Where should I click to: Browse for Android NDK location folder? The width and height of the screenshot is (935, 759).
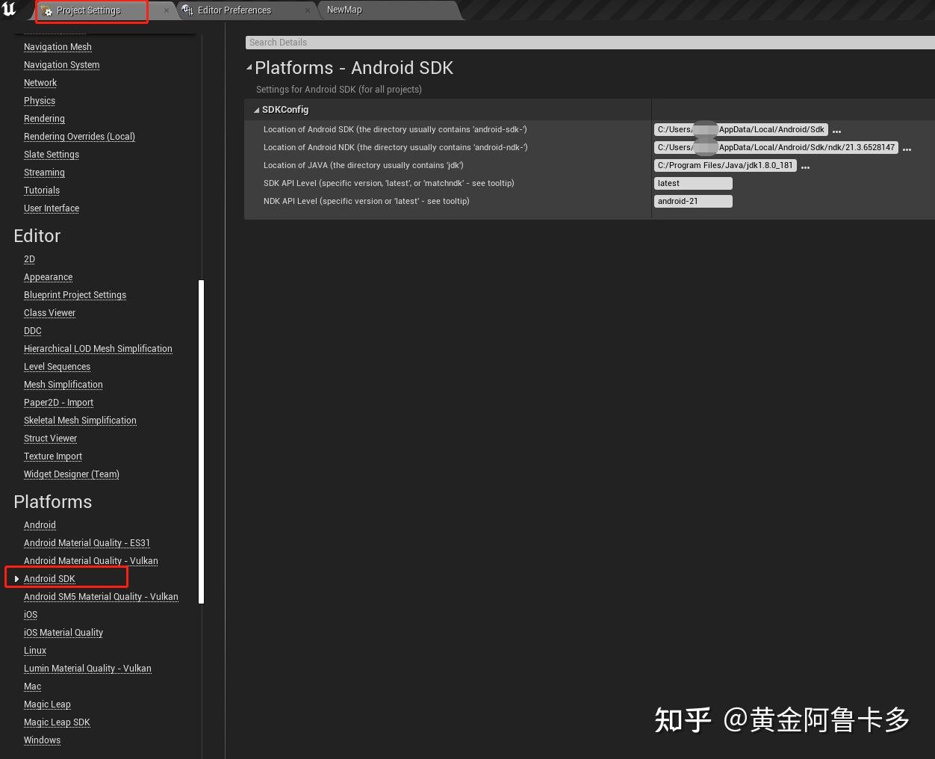[907, 148]
